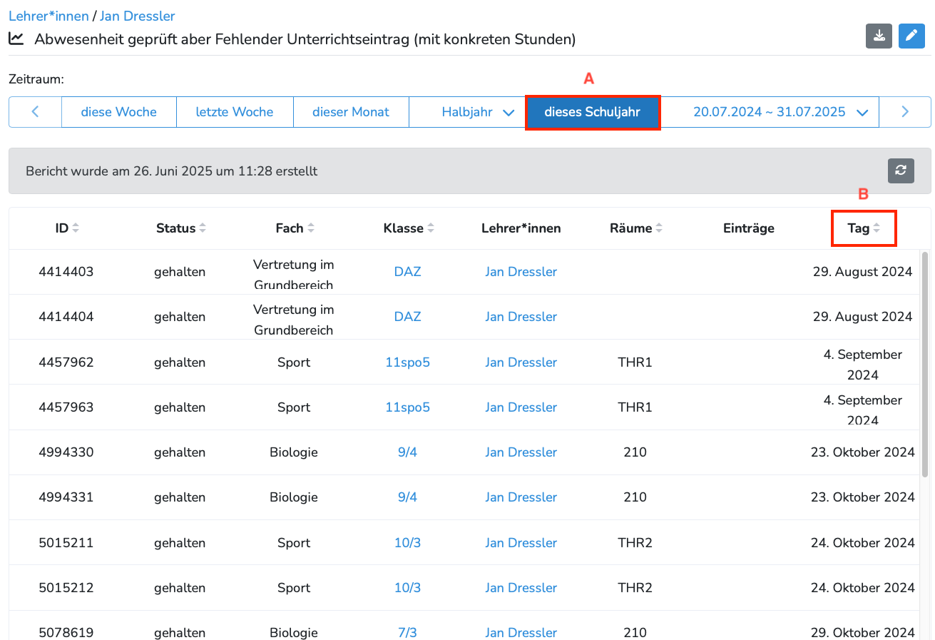Select the 'dieses Schuljahr' period tab

592,112
